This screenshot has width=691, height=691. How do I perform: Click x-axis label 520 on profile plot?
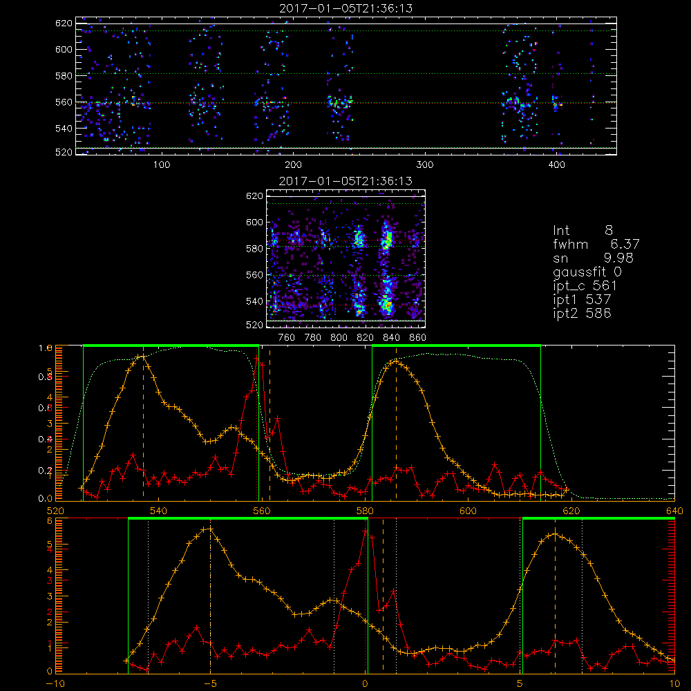tap(55, 511)
